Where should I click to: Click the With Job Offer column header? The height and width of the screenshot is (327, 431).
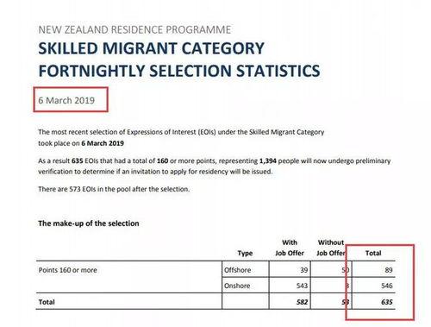[x=290, y=248]
